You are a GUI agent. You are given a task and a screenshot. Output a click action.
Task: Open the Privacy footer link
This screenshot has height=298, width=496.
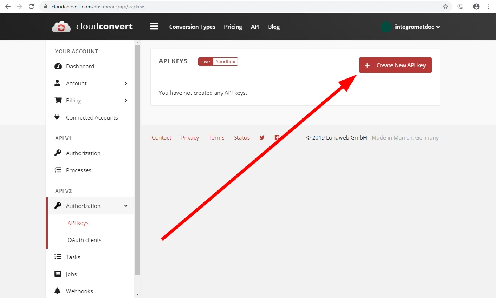190,137
